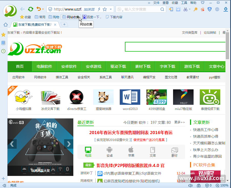The width and height of the screenshot is (231, 188).
Task: Click the address bar URL field
Action: [x=68, y=9]
